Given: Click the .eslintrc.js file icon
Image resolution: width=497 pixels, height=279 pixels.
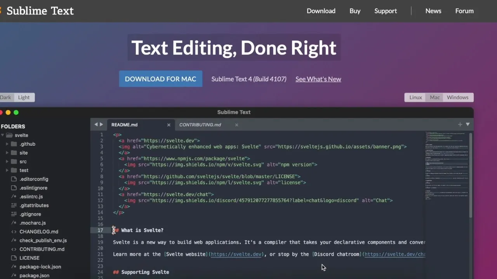Looking at the screenshot, I should (14, 196).
